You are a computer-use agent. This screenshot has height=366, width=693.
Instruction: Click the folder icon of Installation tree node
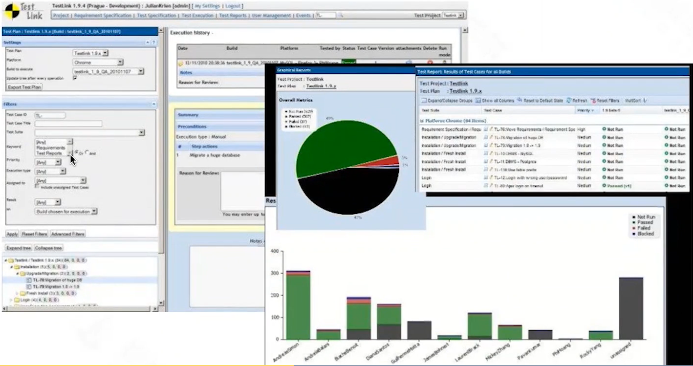click(17, 267)
